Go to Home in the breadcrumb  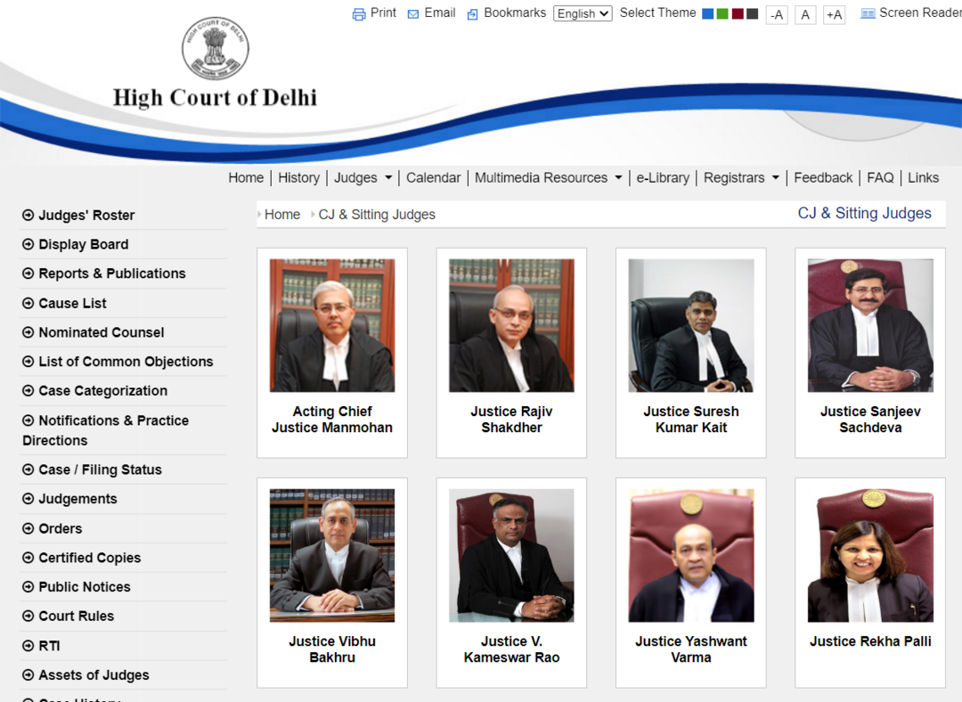(282, 215)
